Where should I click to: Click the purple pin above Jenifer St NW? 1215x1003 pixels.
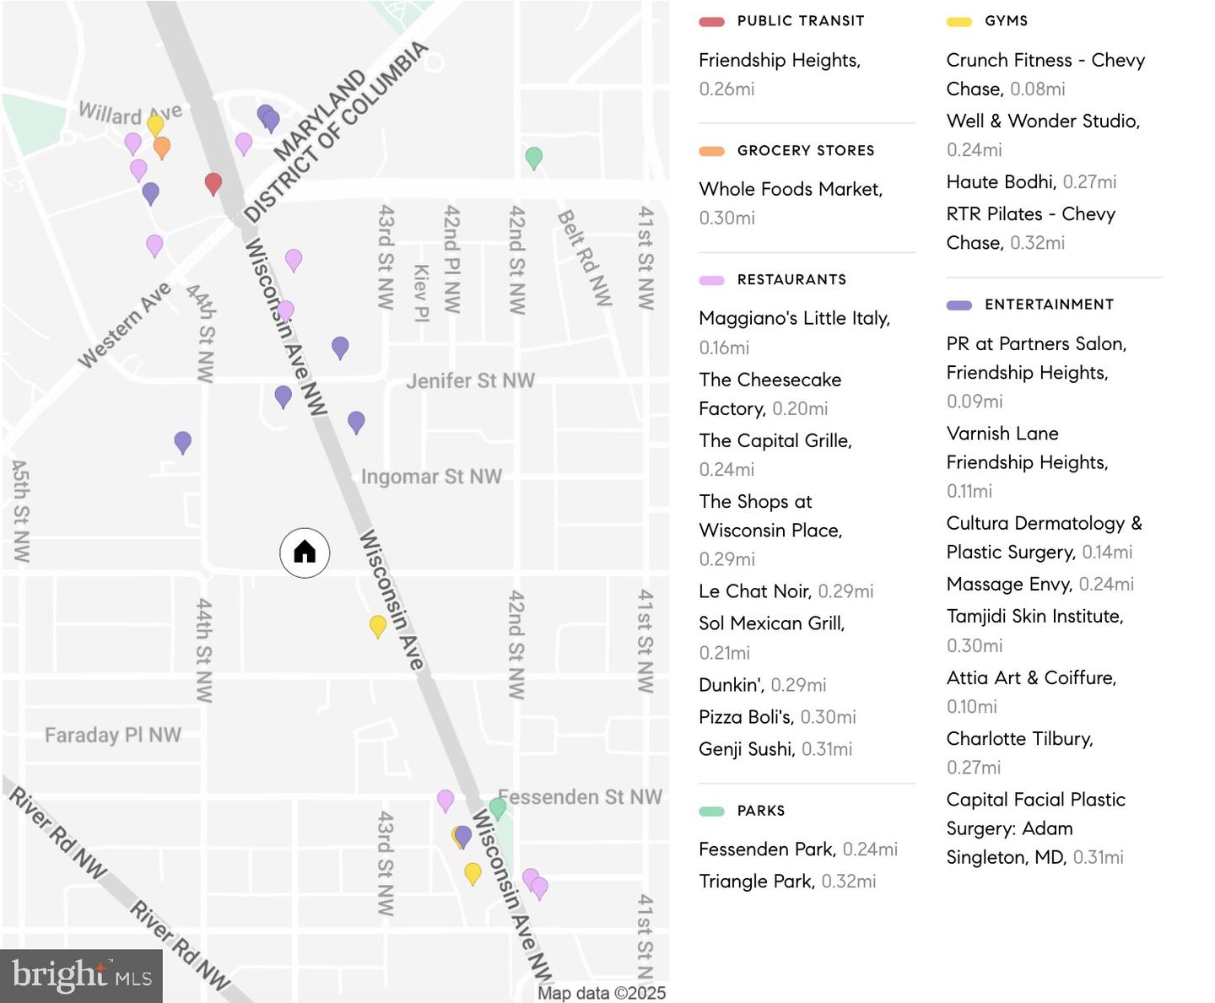tap(340, 348)
